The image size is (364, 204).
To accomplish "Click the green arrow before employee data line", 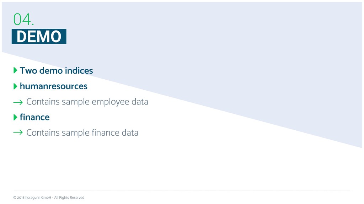I will coord(18,102).
